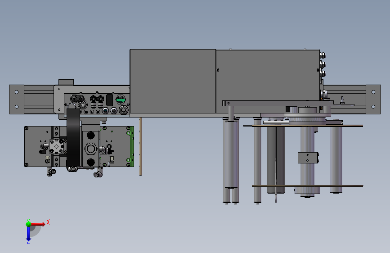Pick the green knob on the connector panel
The width and height of the screenshot is (390, 253).
click(121, 99)
